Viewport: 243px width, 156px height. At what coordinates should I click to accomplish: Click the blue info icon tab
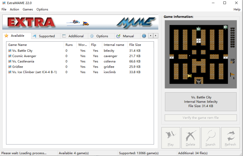click(144, 36)
